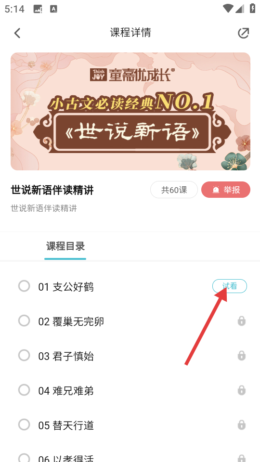This screenshot has width=260, height=462.
Task: Open lesson 01 支公好鹤 title
Action: pyautogui.click(x=66, y=287)
